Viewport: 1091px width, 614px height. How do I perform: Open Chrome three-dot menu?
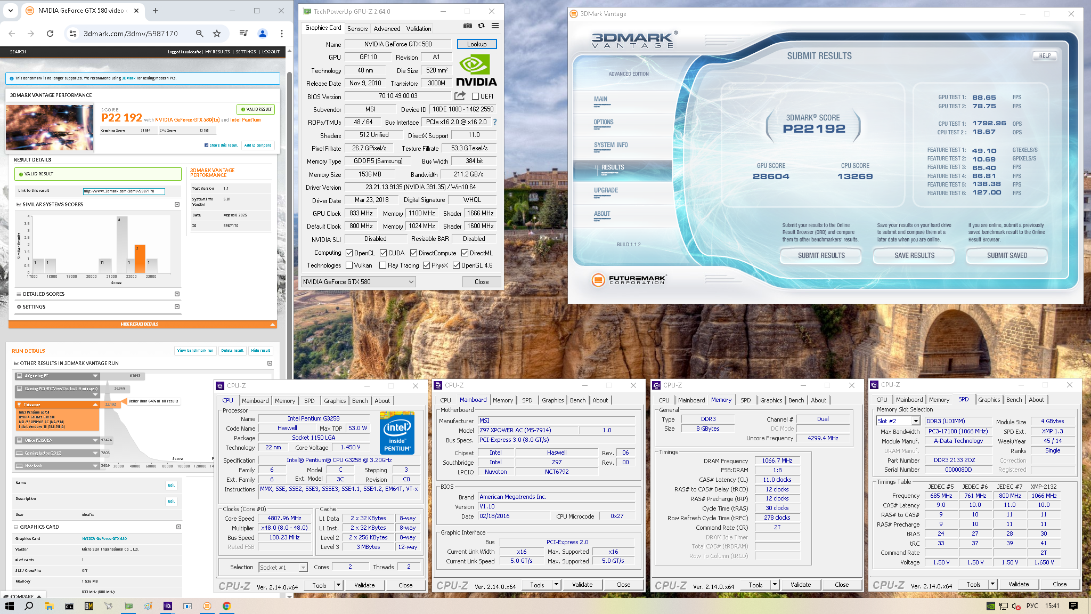click(282, 34)
